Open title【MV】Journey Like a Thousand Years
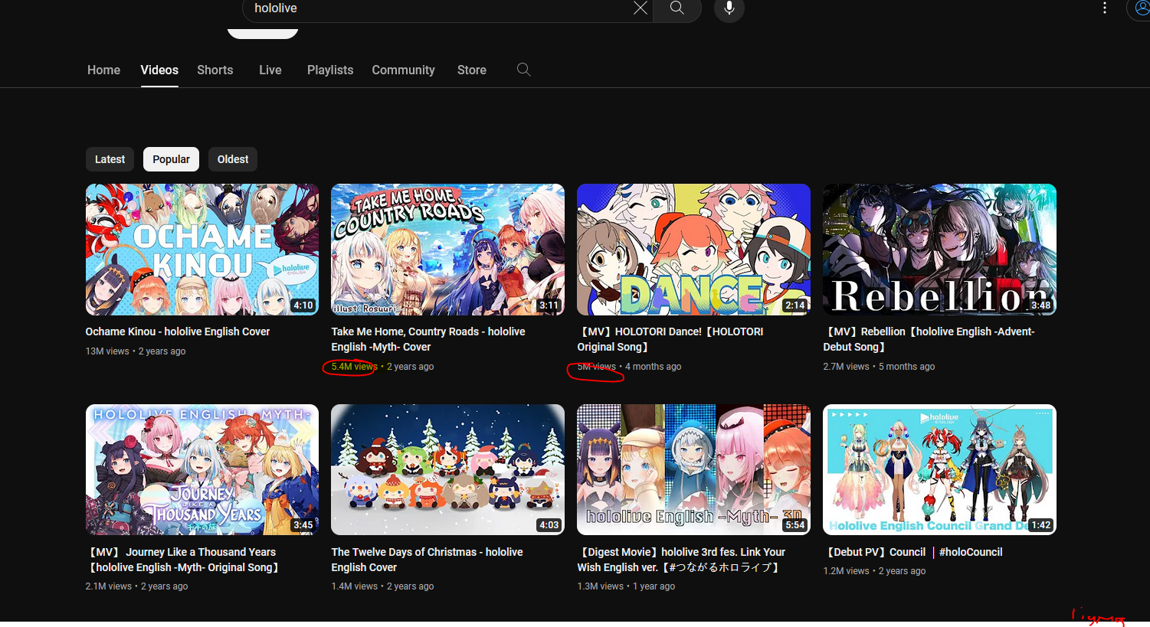Viewport: 1150px width, 627px height. coord(184,560)
